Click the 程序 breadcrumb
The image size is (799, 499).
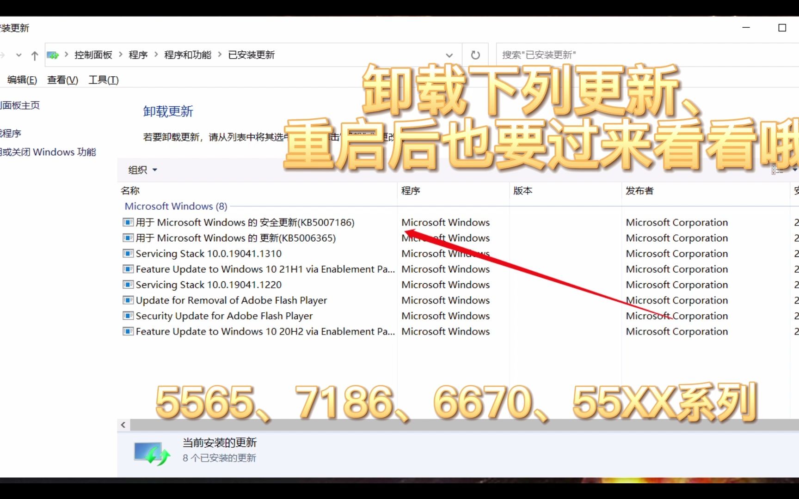(x=138, y=55)
